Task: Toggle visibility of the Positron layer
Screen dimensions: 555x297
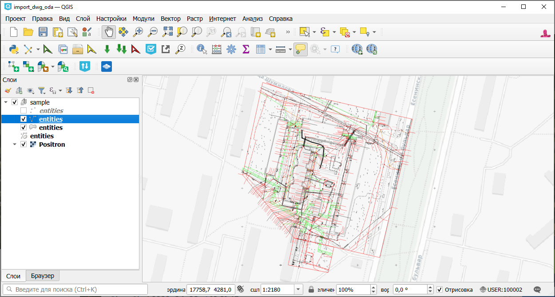Action: [24, 145]
